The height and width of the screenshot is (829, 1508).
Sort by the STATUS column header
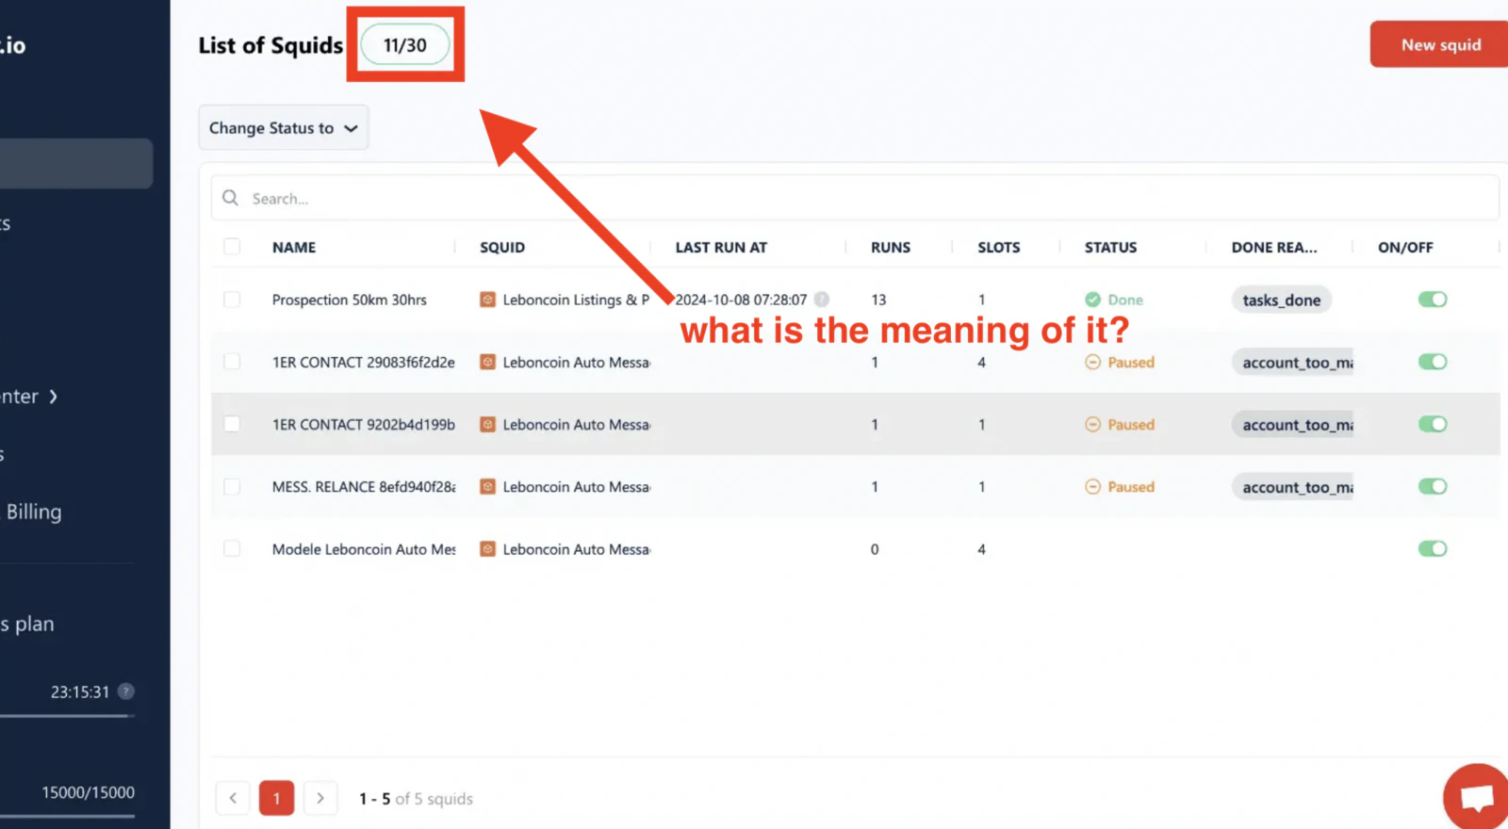(x=1110, y=247)
